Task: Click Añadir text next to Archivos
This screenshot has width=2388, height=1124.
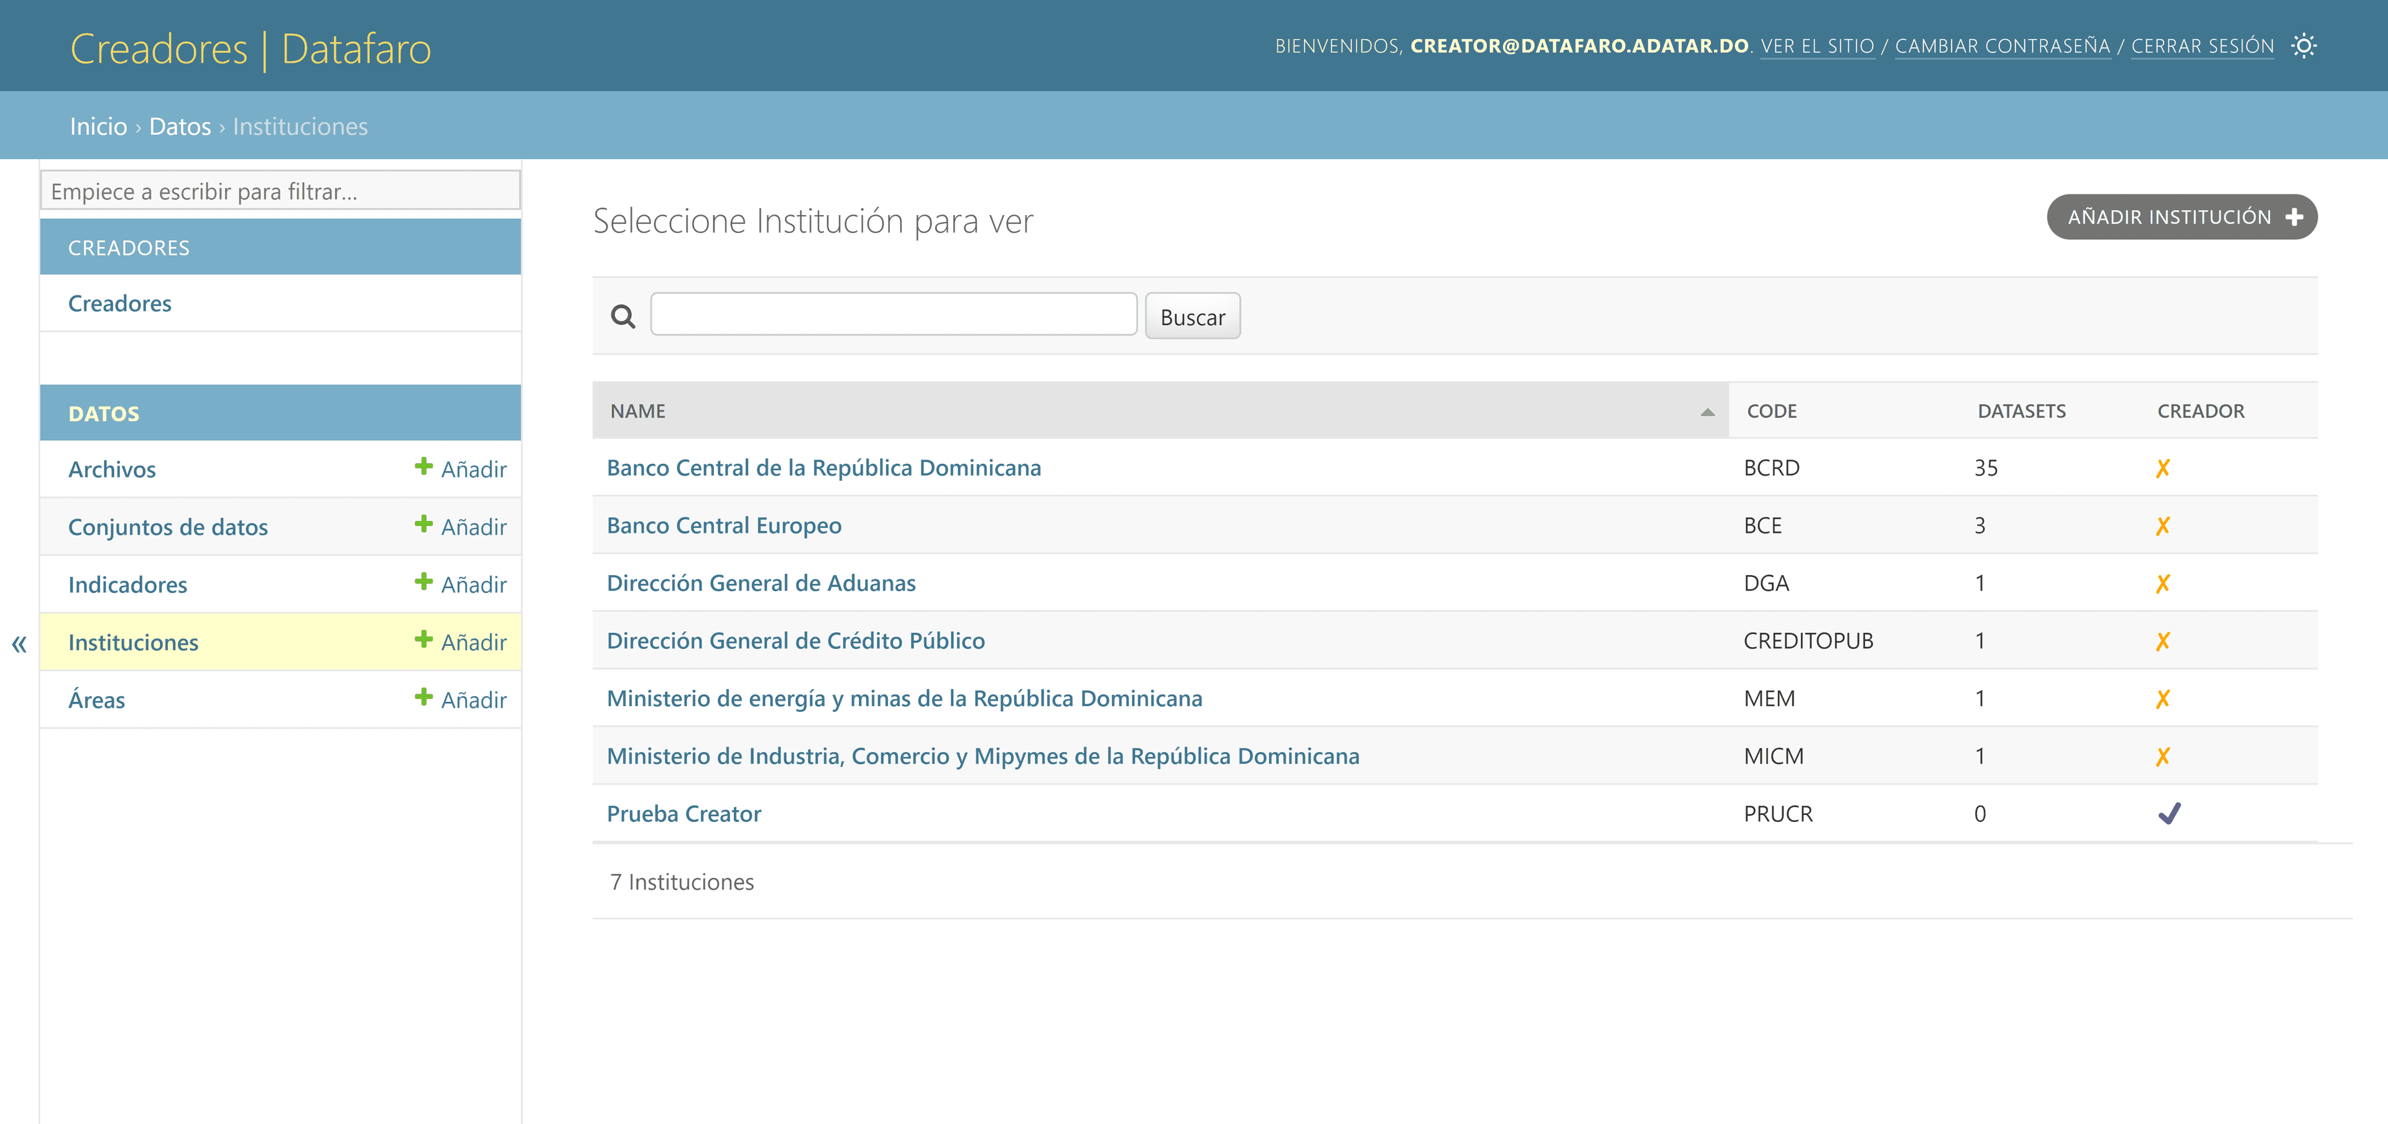Action: (x=474, y=469)
